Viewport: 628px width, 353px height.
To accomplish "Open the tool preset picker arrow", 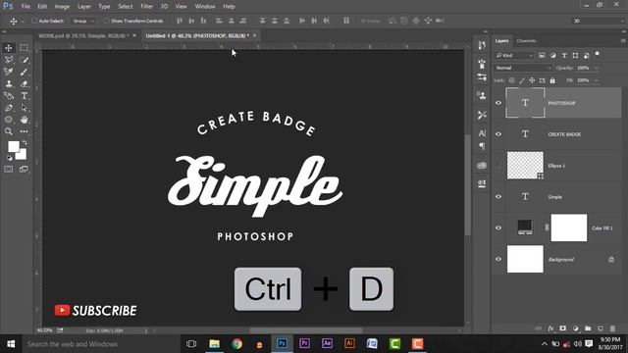I will [x=23, y=22].
